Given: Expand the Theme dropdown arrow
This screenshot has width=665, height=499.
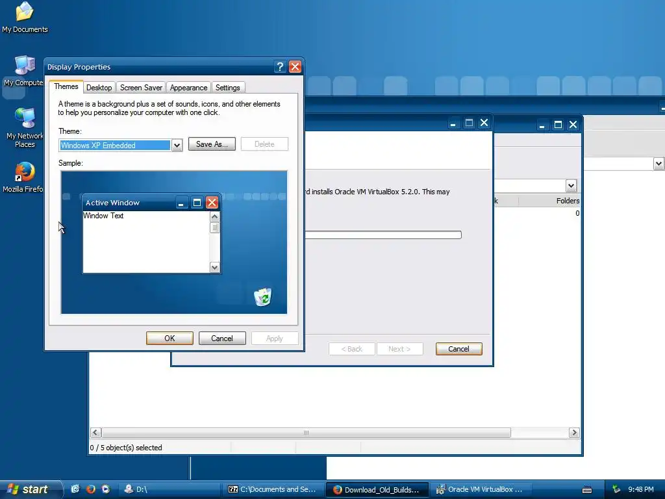Looking at the screenshot, I should point(177,146).
